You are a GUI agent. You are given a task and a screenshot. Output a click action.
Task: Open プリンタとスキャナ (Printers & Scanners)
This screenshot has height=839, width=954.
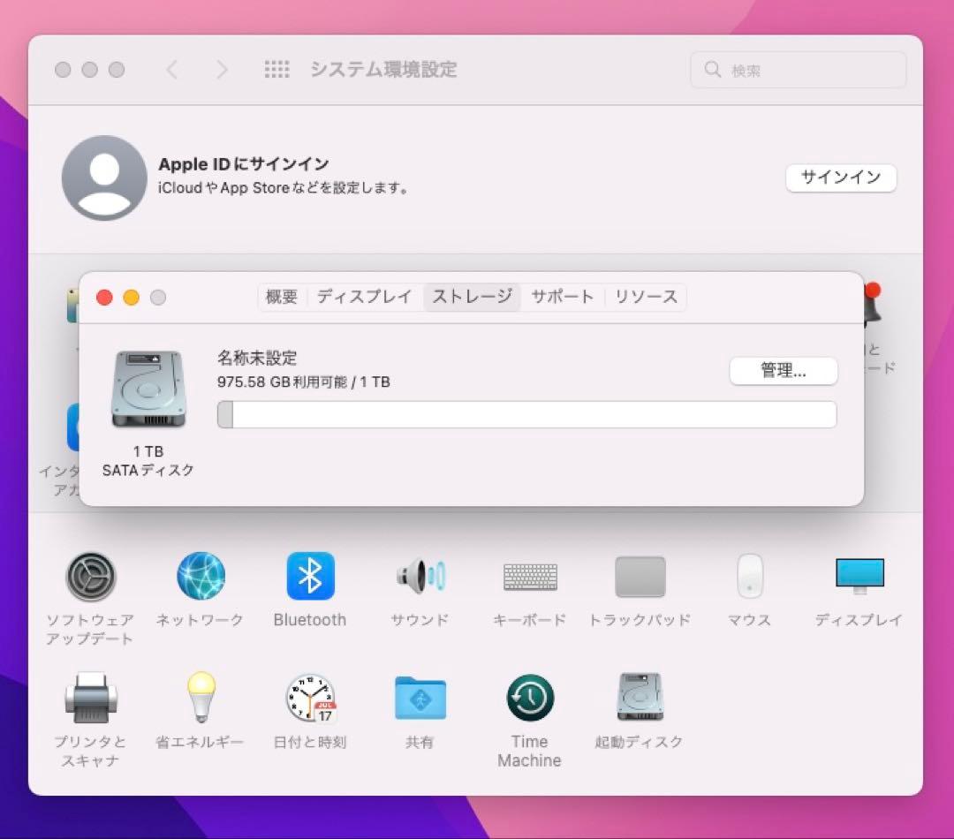click(x=91, y=699)
